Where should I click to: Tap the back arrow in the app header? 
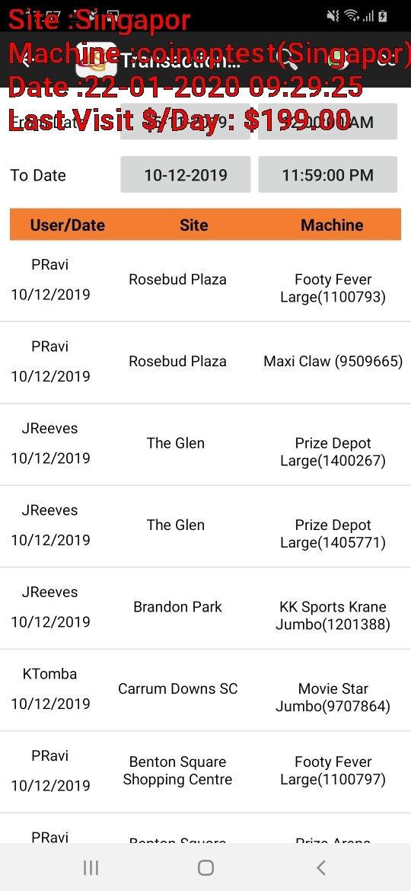pyautogui.click(x=25, y=60)
